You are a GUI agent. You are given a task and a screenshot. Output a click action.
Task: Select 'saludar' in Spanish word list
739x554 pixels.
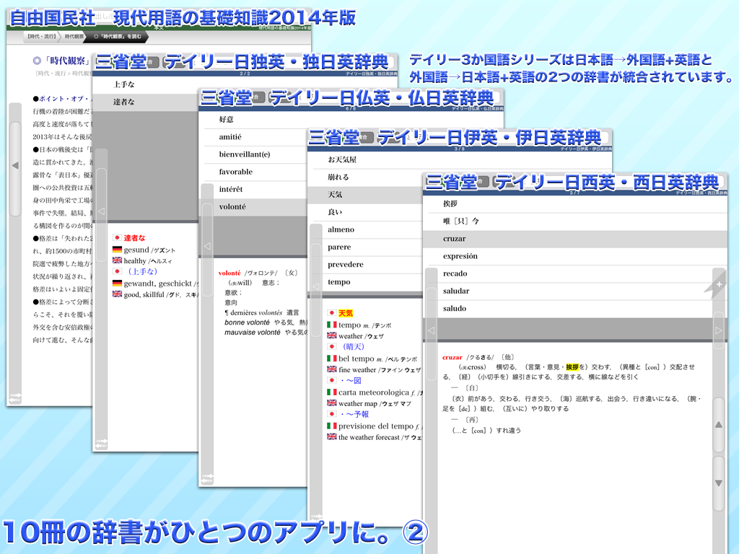tap(575, 291)
